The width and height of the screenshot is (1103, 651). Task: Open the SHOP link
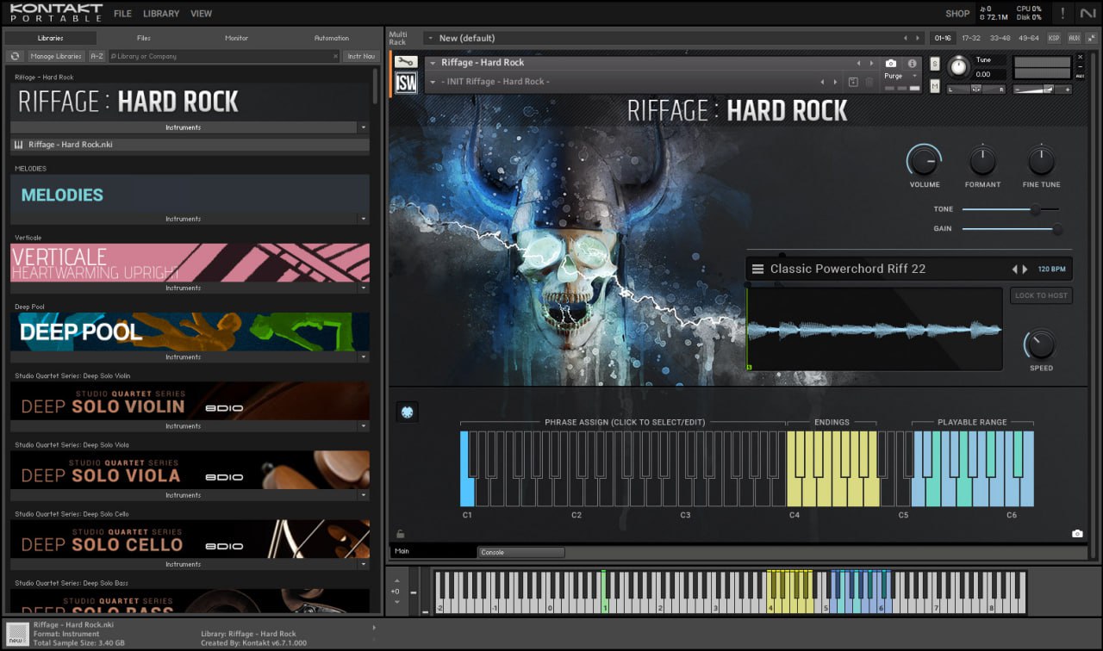pos(957,14)
